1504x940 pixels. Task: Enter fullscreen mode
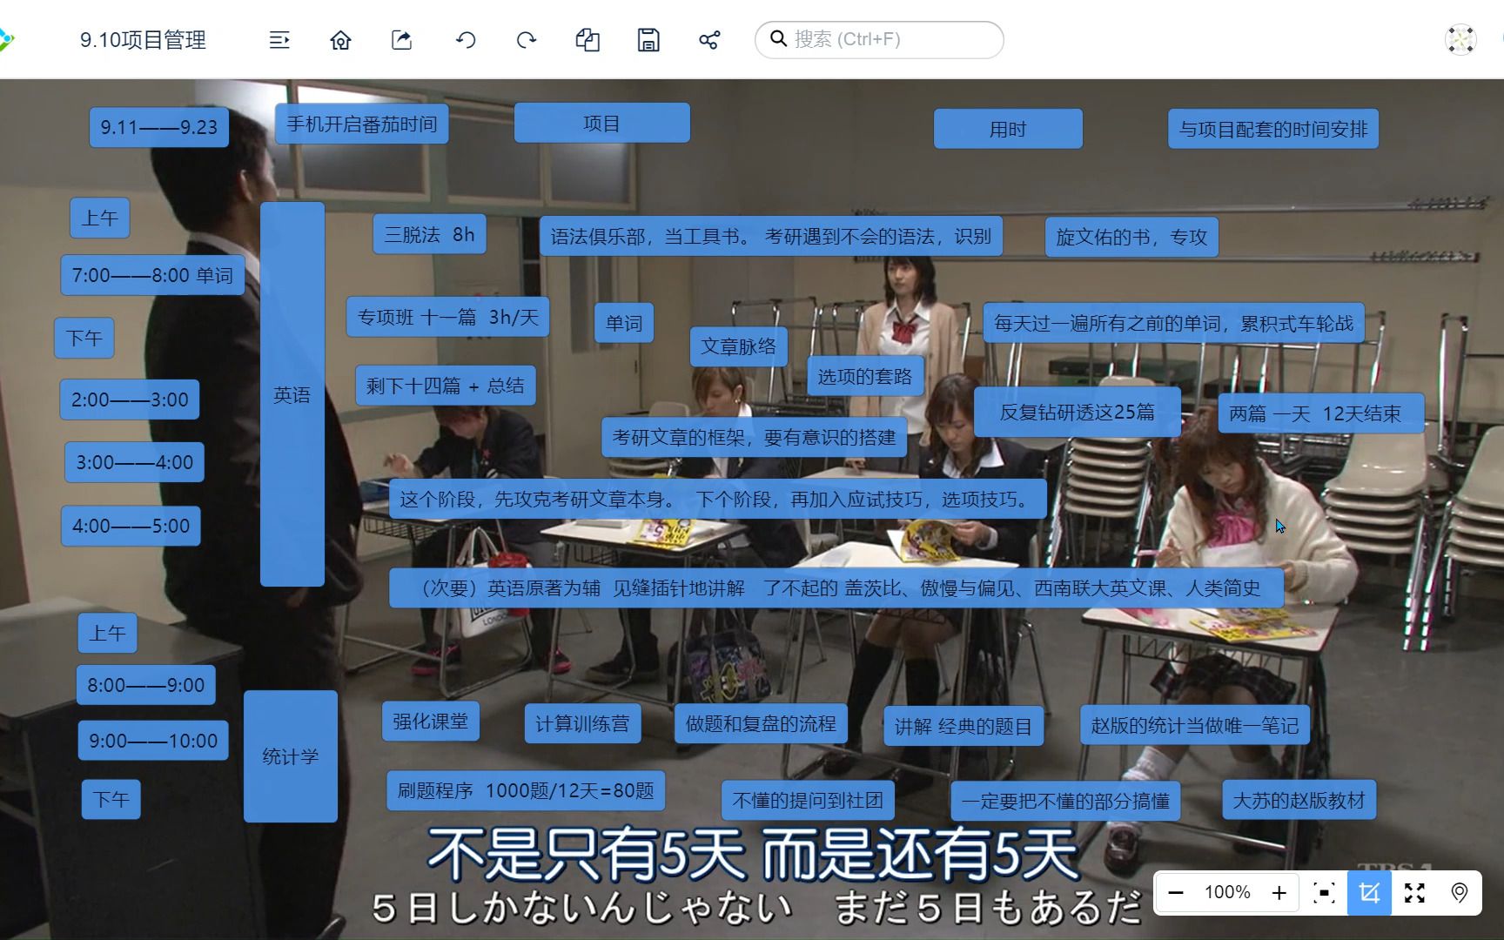(x=1414, y=892)
